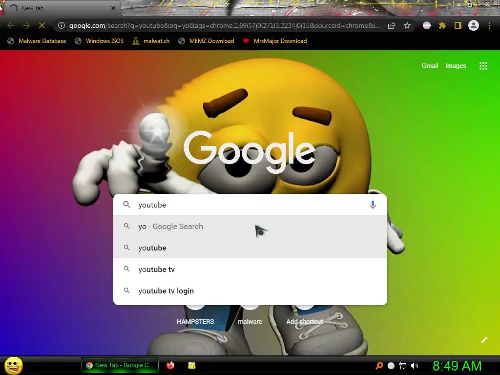Viewport: 500px width, 375px height.
Task: Click the URL address bar text
Action: [225, 25]
